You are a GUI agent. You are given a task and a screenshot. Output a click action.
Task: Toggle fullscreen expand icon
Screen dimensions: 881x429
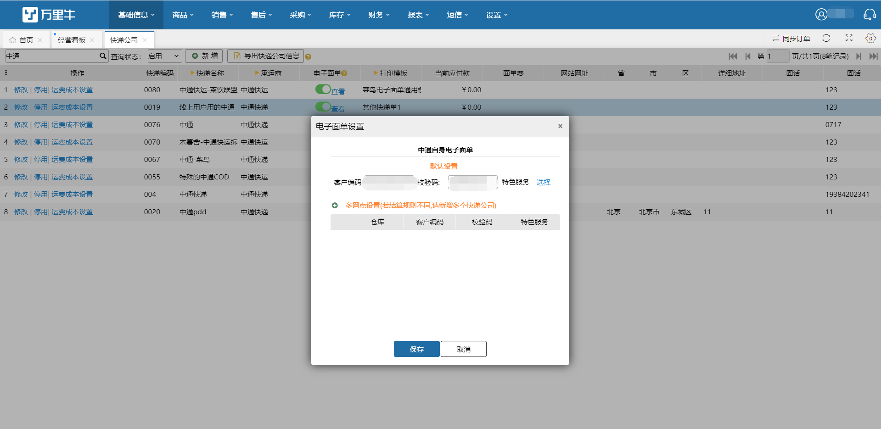point(849,38)
